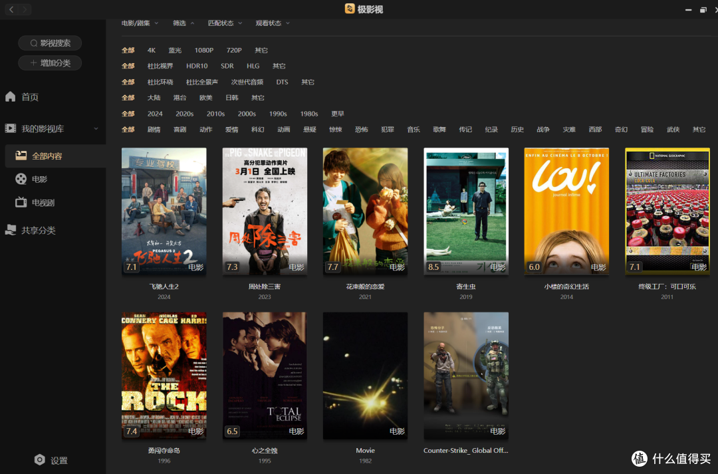Filter resolution by 4K
Viewport: 718px width, 474px height.
152,50
